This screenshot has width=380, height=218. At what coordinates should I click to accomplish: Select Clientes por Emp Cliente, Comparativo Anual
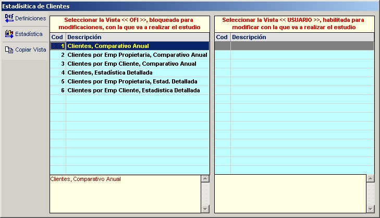tap(131, 64)
